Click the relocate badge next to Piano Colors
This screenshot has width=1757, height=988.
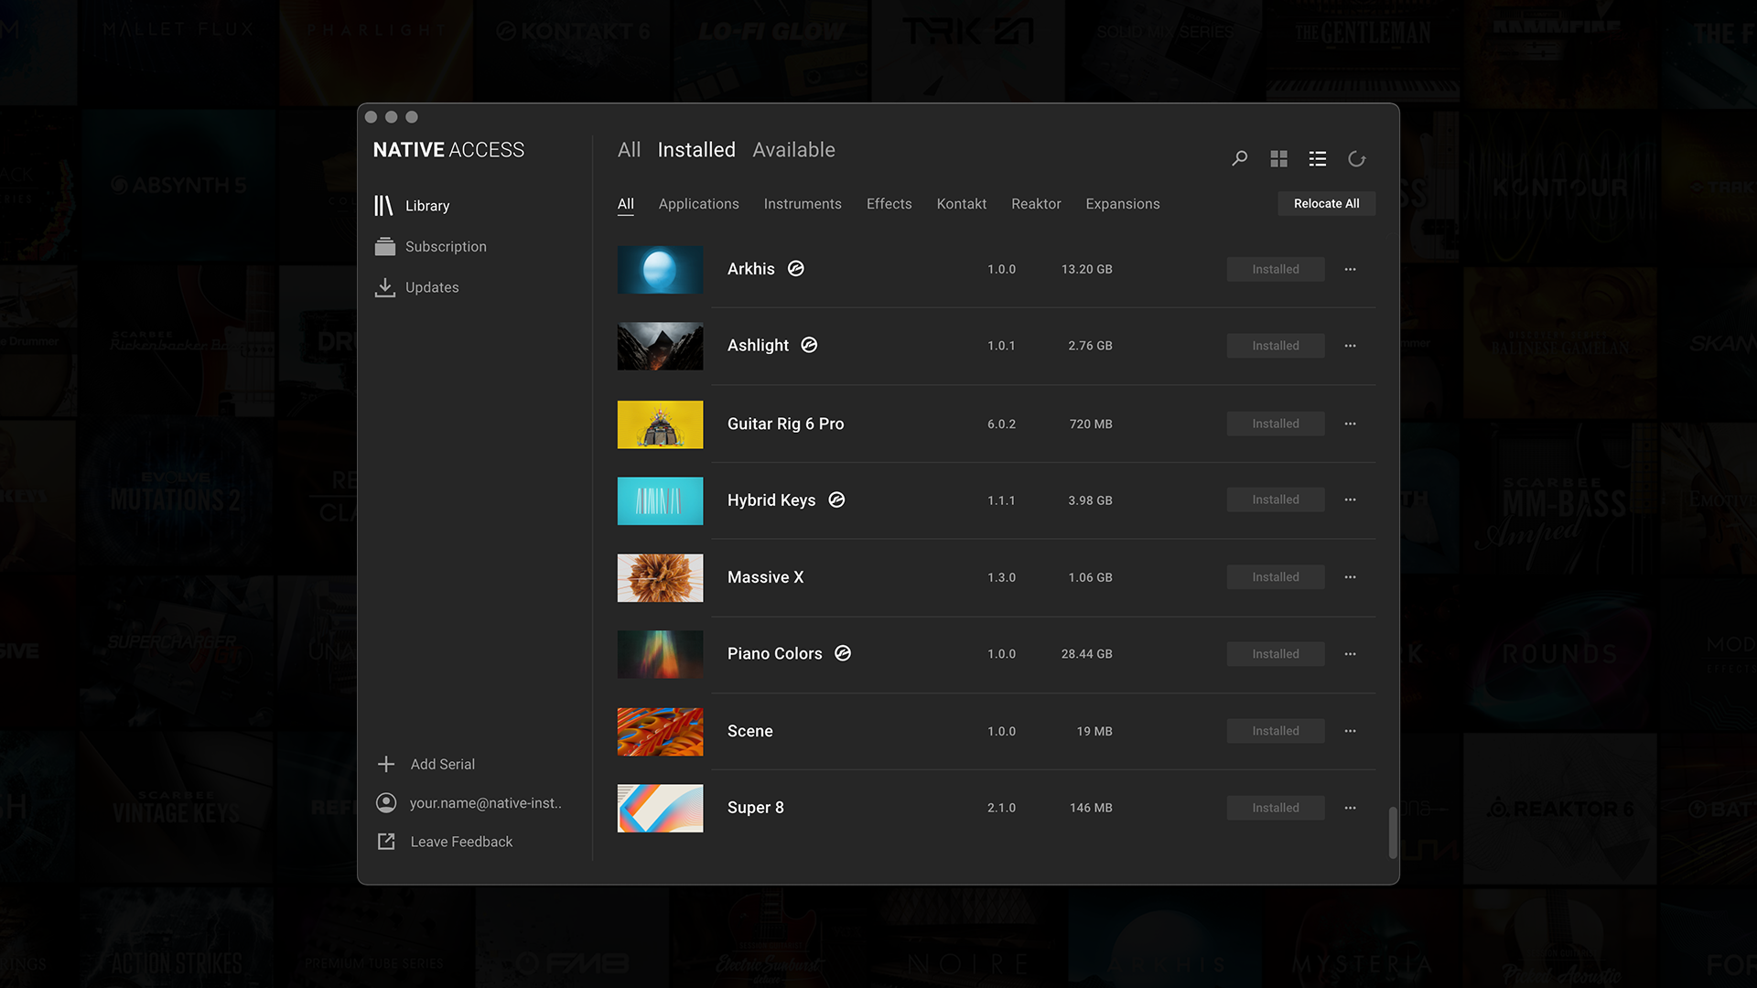click(x=842, y=653)
